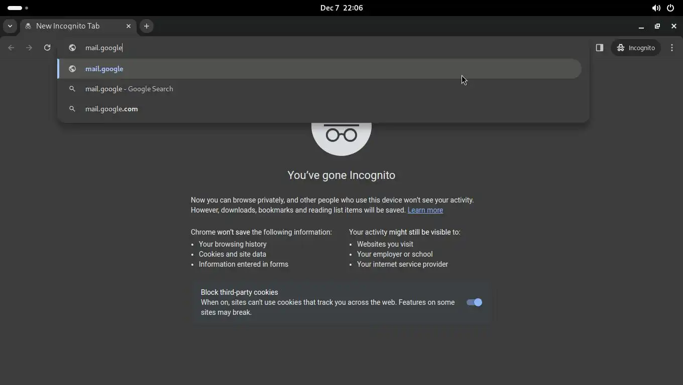Click search icon beside mail.google.com suggestion
683x385 pixels.
(72, 109)
